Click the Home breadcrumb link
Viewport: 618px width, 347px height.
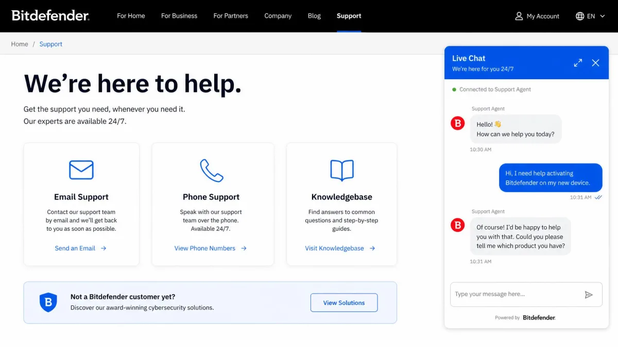click(x=20, y=44)
